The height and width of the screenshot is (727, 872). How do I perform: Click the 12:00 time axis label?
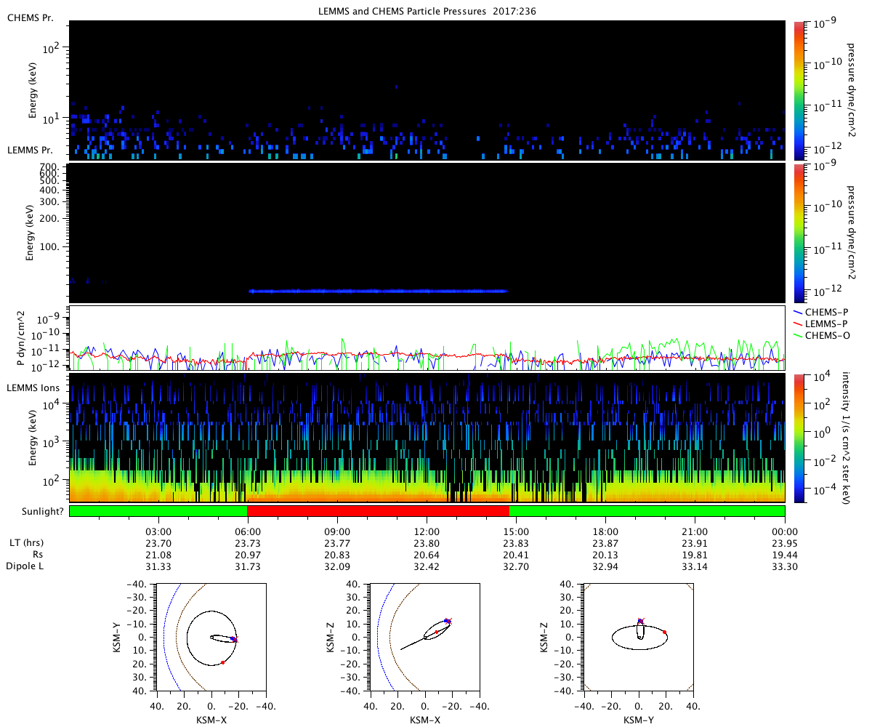(427, 531)
